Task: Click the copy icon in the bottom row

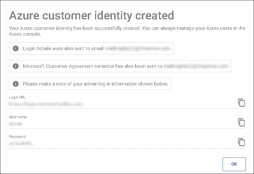Action: [x=241, y=142]
